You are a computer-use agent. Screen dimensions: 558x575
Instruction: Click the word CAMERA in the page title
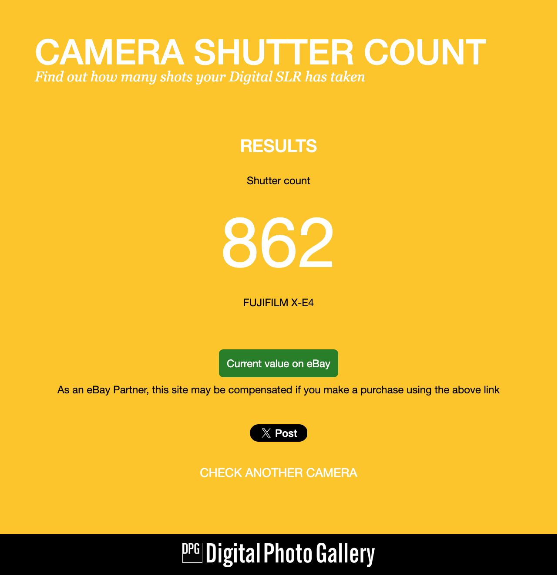(109, 52)
